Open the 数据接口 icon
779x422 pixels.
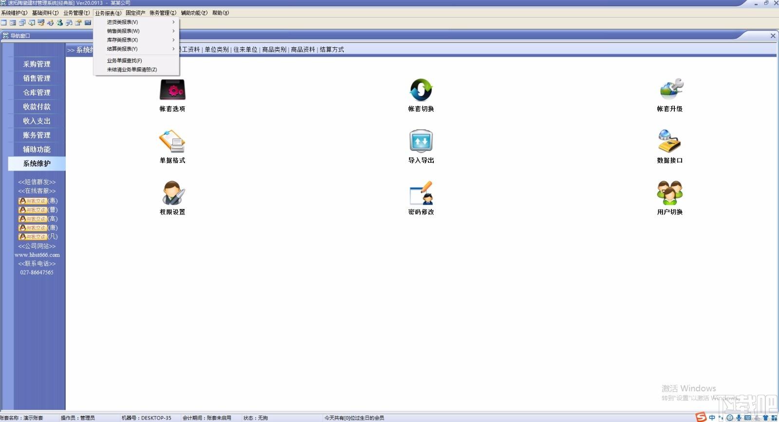point(670,142)
